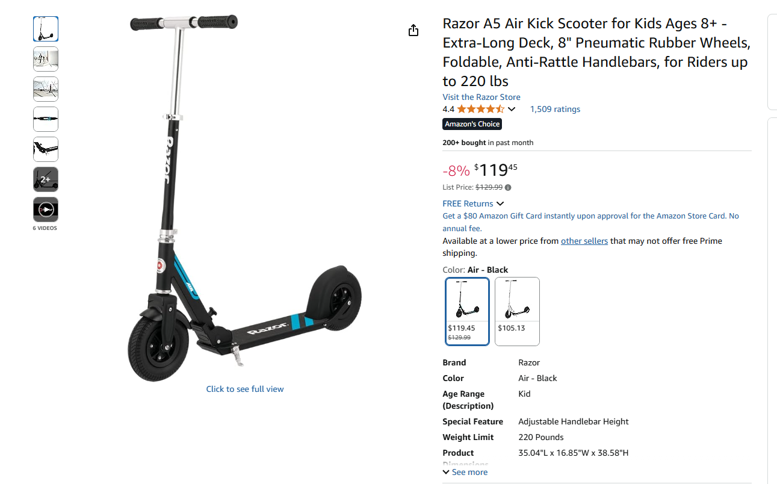Click the orange star rating icons
The image size is (777, 484).
tap(480, 109)
